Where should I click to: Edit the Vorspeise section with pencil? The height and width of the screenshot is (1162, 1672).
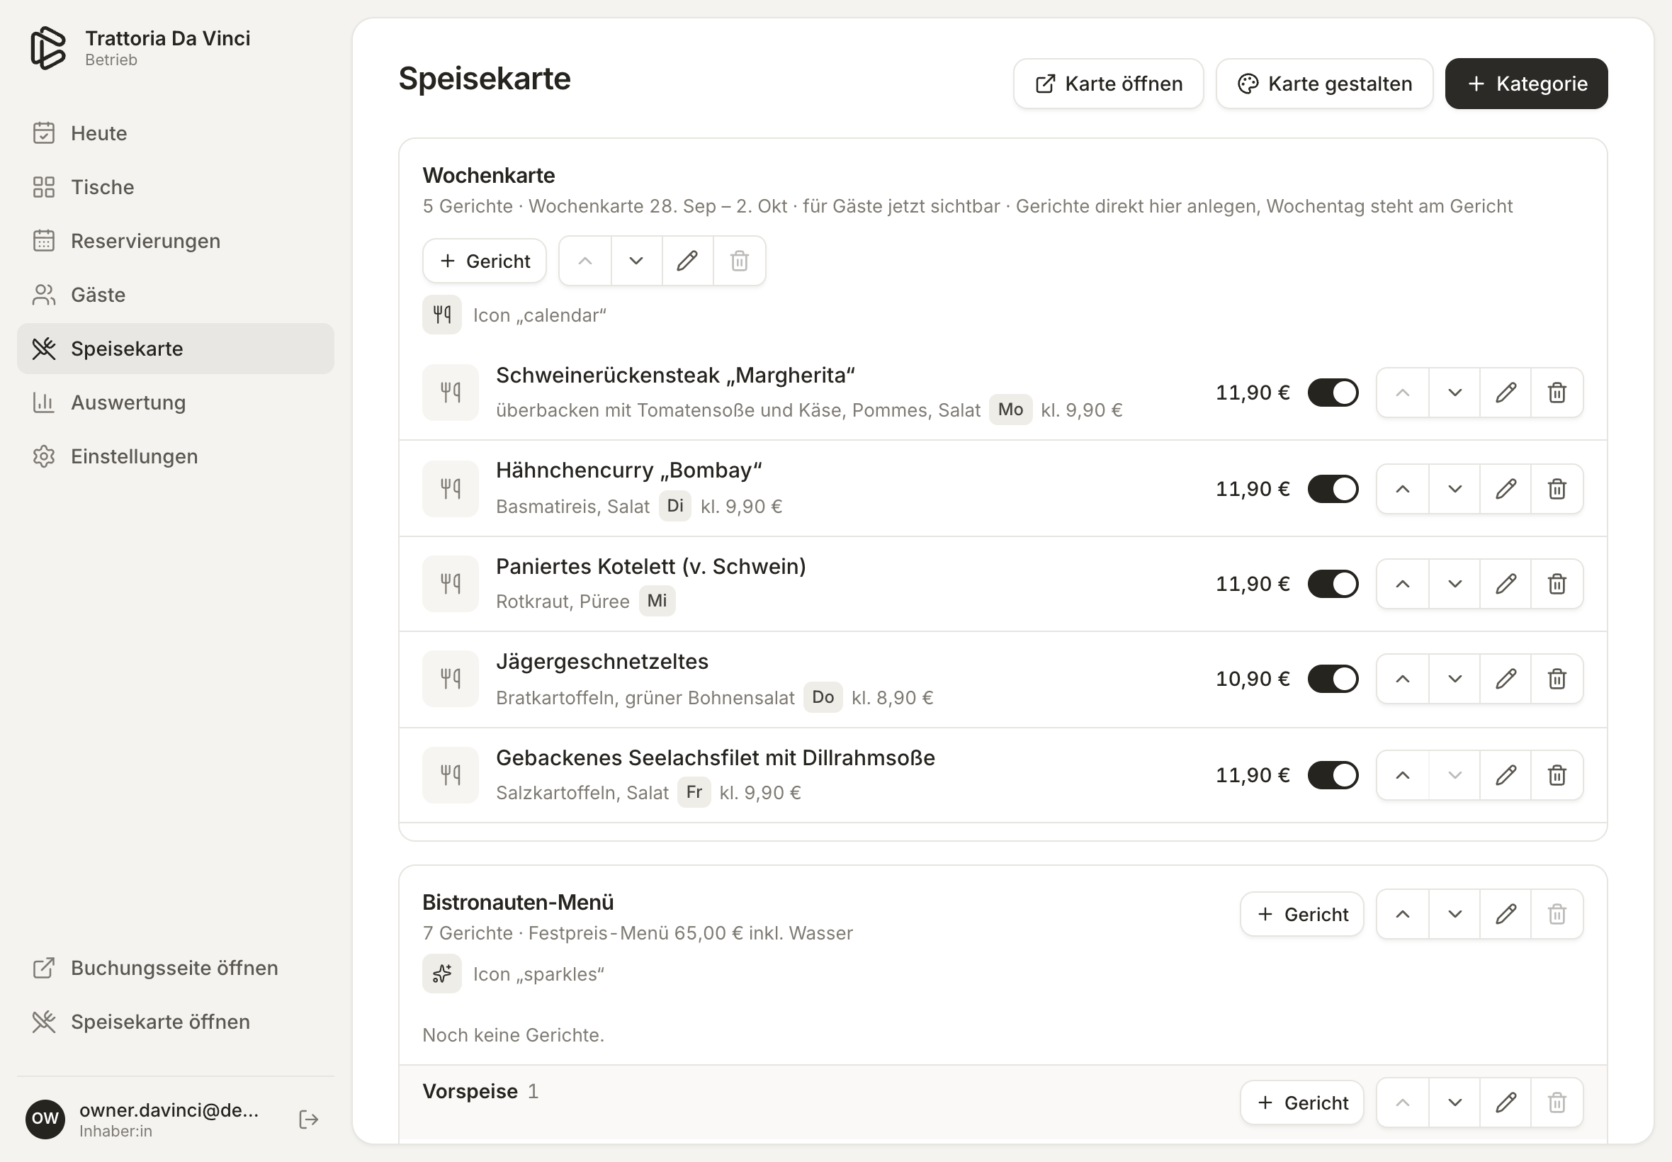(1506, 1102)
